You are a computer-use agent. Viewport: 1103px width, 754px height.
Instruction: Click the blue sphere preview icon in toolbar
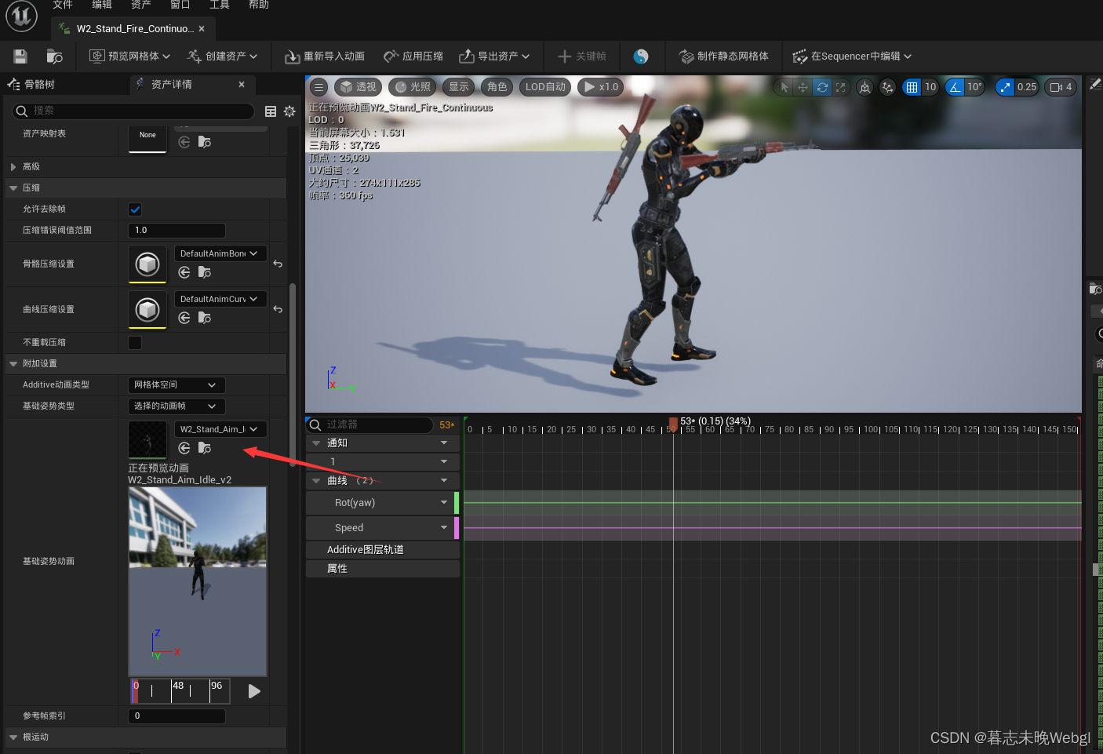(641, 56)
